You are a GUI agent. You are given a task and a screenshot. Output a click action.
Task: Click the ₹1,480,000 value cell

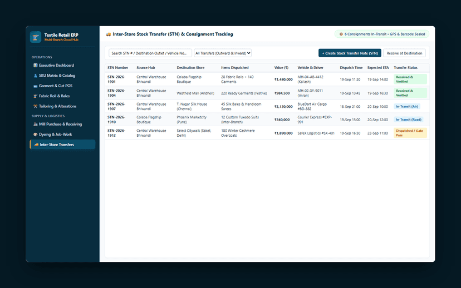click(283, 80)
